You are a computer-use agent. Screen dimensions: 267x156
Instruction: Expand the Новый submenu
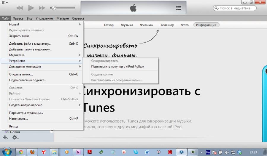[42, 25]
